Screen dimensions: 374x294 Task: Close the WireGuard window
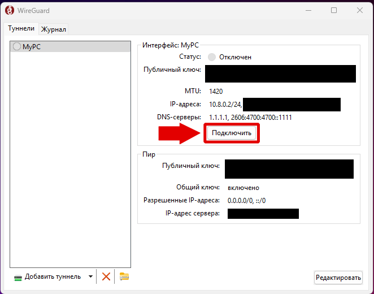tap(360, 10)
